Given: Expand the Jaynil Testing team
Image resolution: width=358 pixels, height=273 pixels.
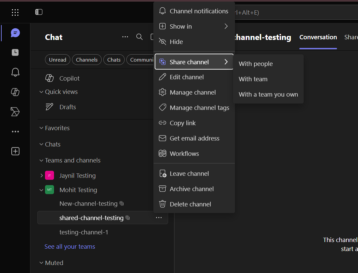Looking at the screenshot, I should [x=41, y=175].
